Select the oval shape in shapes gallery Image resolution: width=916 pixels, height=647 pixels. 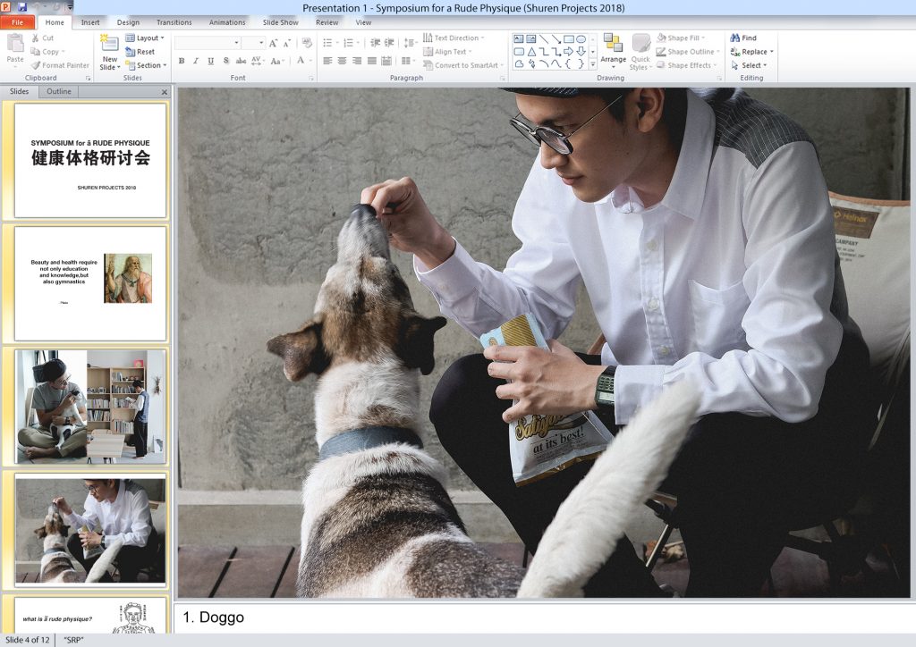click(581, 39)
